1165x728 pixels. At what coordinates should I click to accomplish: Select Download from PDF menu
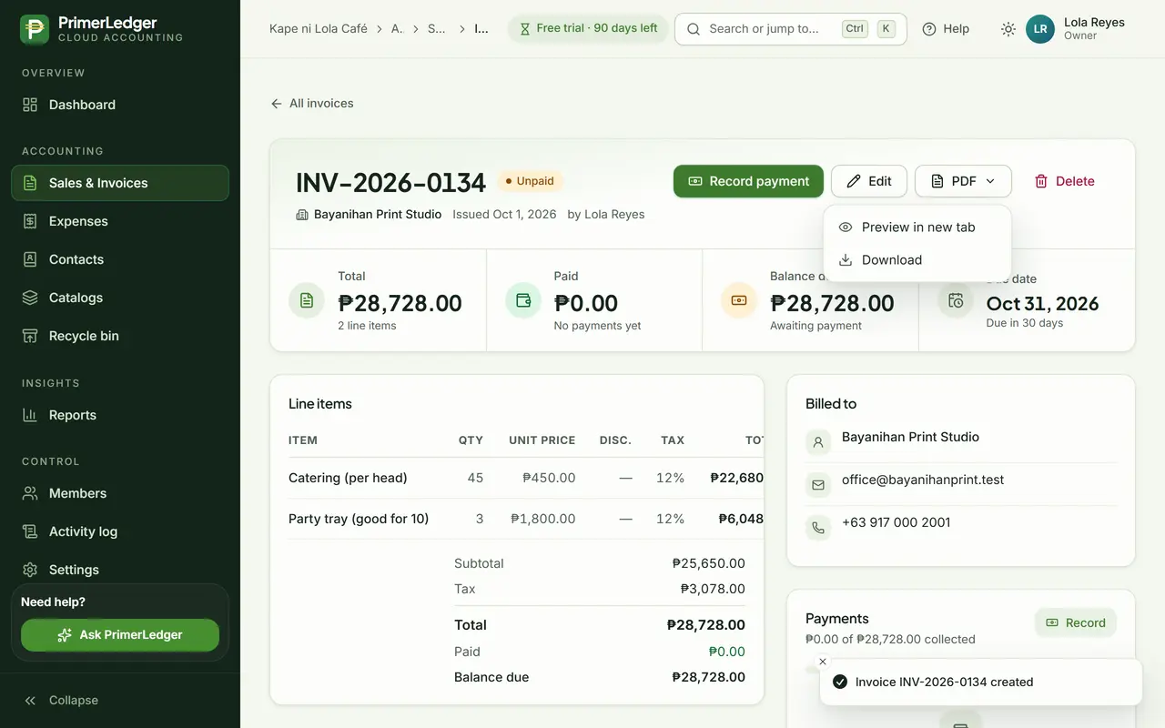[x=917, y=260]
